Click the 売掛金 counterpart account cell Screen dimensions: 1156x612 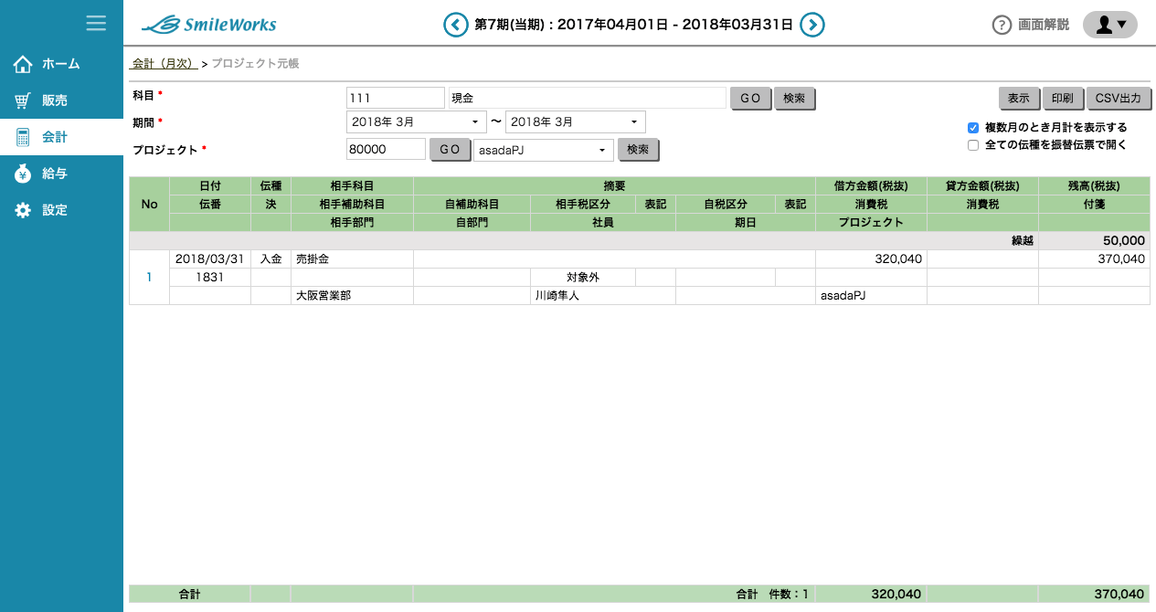[x=352, y=259]
